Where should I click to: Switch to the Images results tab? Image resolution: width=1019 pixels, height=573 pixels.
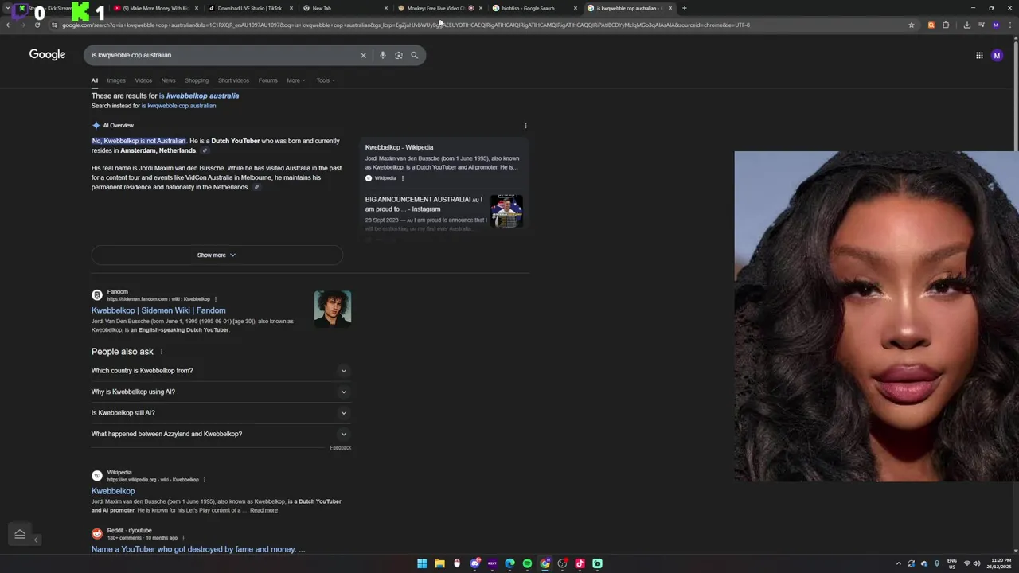(x=116, y=80)
